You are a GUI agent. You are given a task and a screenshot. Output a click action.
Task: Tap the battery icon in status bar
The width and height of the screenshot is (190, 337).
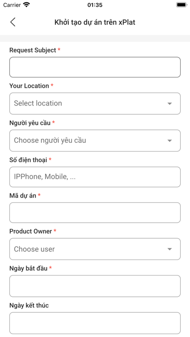[x=182, y=5]
